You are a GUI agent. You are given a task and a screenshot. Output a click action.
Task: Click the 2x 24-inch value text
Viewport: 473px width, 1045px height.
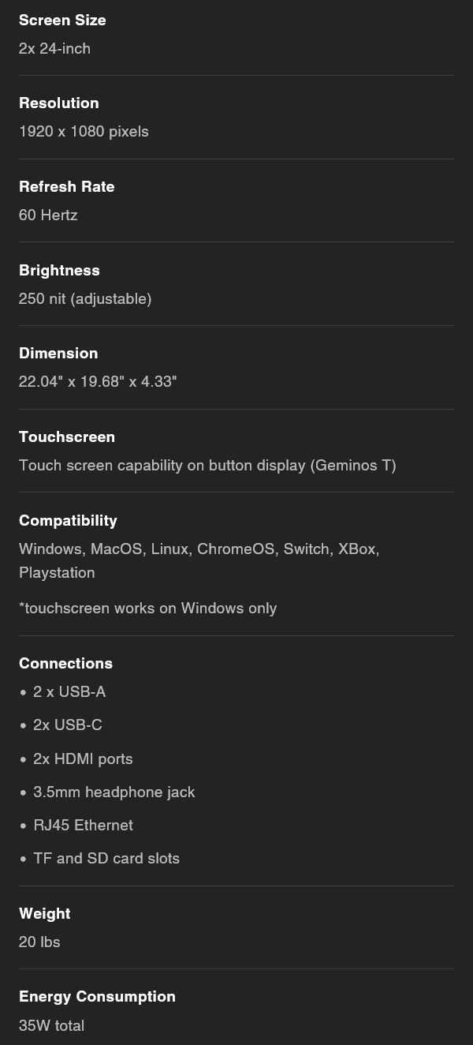click(54, 49)
